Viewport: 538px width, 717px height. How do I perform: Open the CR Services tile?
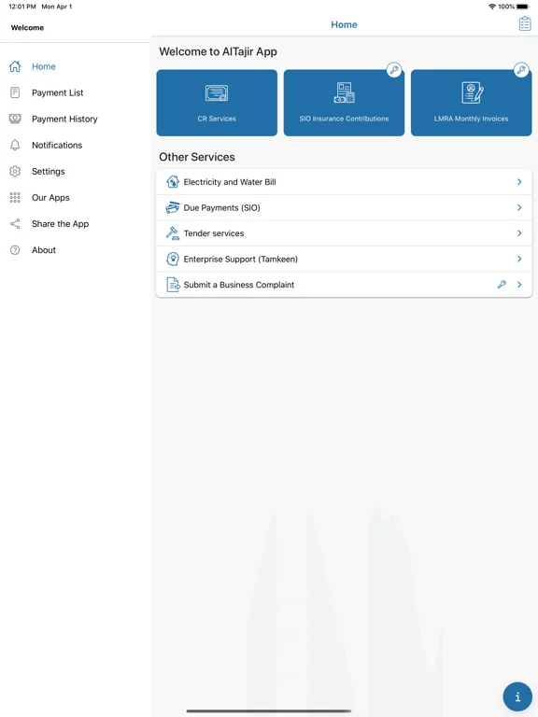click(x=217, y=103)
